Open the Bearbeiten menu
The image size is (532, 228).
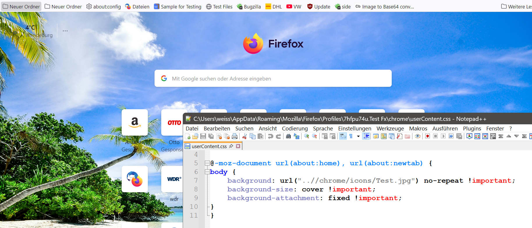[217, 128]
